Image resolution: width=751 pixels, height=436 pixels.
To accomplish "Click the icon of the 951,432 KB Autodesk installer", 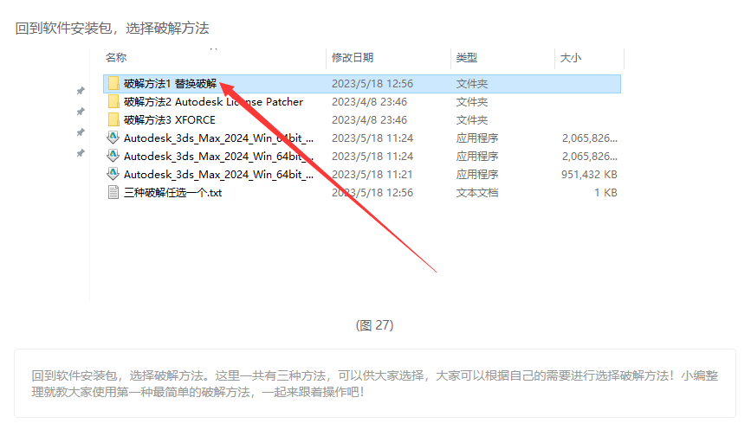I will pyautogui.click(x=113, y=175).
